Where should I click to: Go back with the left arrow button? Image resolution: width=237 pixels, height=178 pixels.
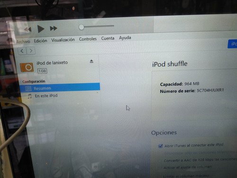(x=22, y=51)
